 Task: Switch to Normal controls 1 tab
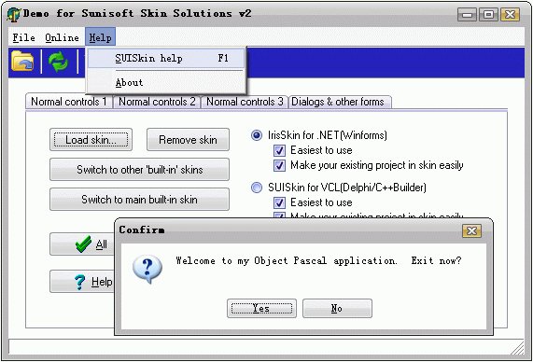tap(69, 102)
